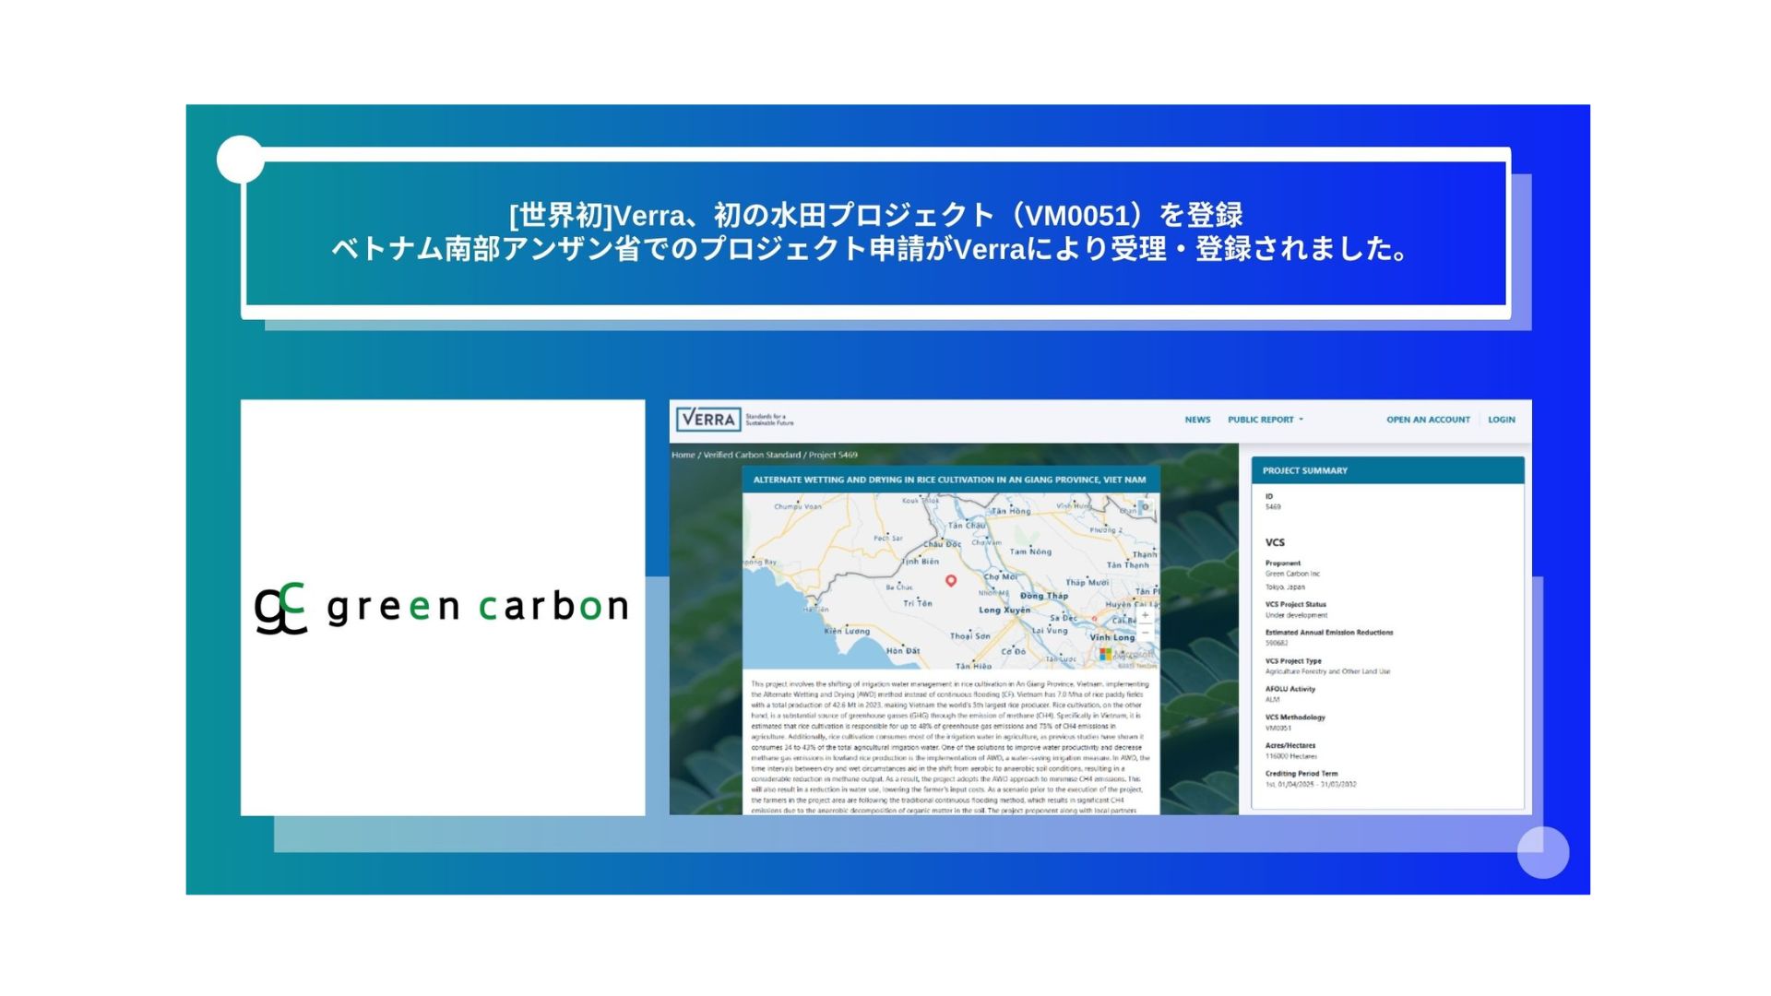This screenshot has height=996, width=1771.
Task: Click the PROJECT SUMMARY panel header
Action: 1306,470
